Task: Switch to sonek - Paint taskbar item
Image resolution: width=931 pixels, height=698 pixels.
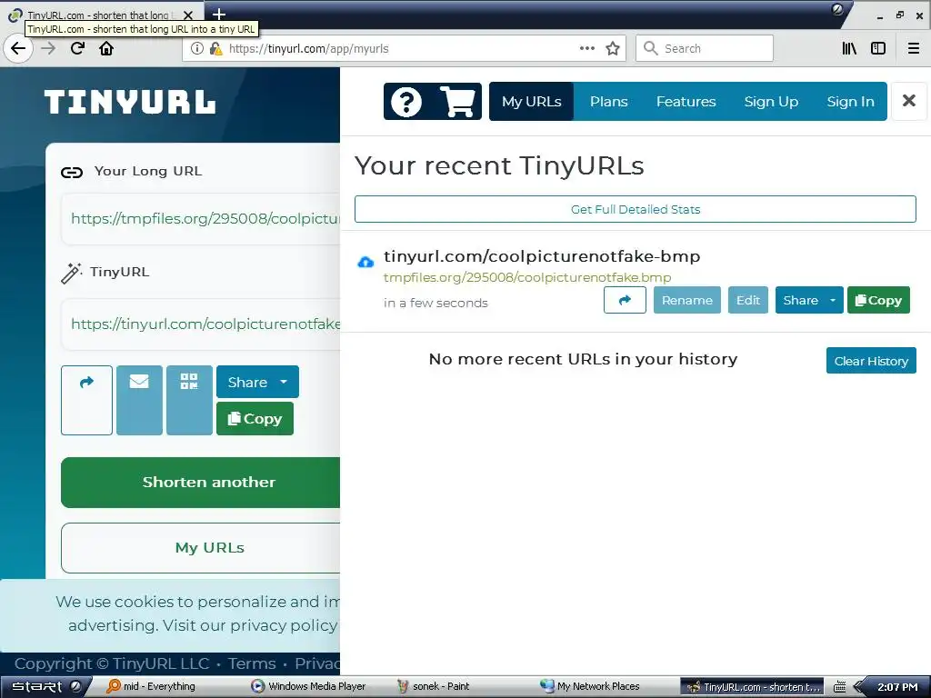Action: [x=434, y=686]
